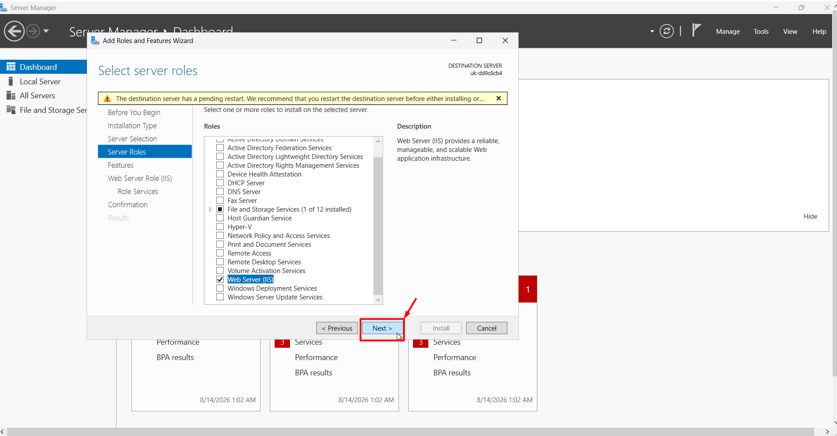This screenshot has width=837, height=436.
Task: Click the Local Server icon in sidebar
Action: coord(11,81)
